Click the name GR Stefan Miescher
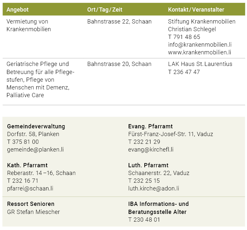The width and height of the screenshot is (247, 230). coord(33,212)
